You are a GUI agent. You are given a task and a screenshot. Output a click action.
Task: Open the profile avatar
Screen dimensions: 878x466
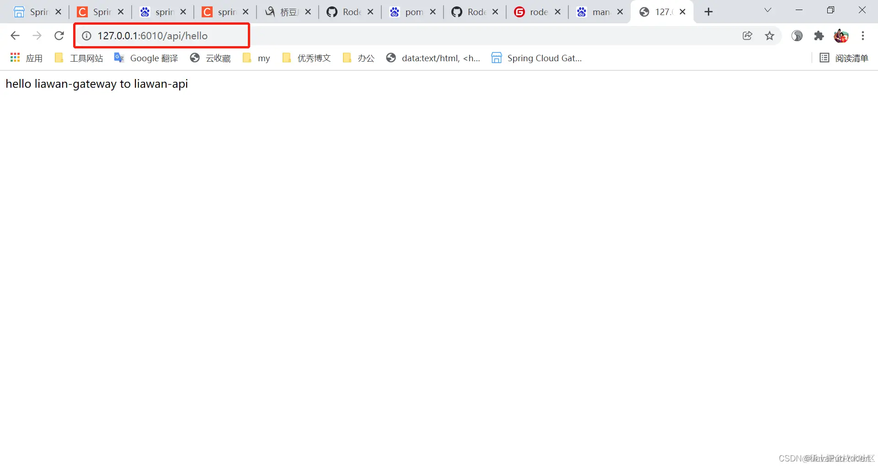(x=841, y=36)
